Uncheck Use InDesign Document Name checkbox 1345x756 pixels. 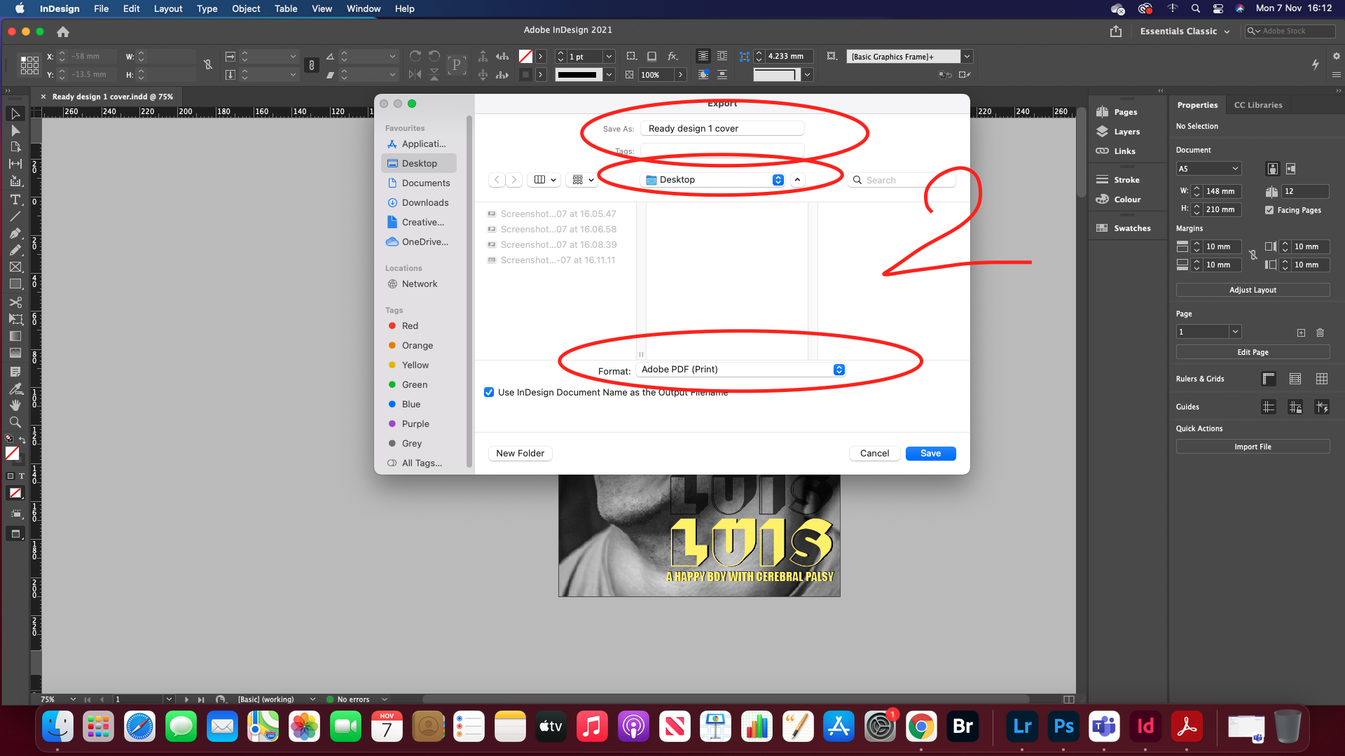coord(489,393)
